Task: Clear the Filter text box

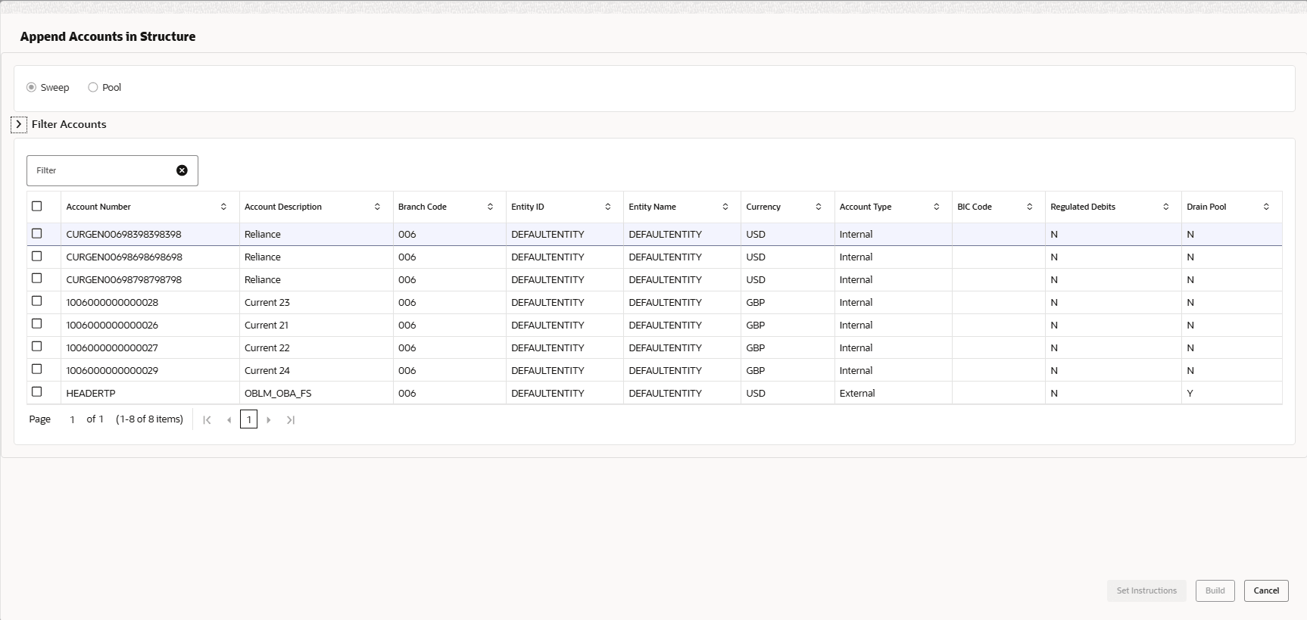Action: (x=182, y=170)
